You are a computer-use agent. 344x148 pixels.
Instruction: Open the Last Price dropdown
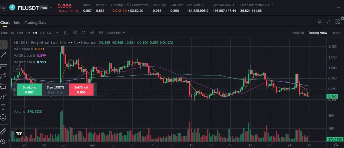pos(116,33)
